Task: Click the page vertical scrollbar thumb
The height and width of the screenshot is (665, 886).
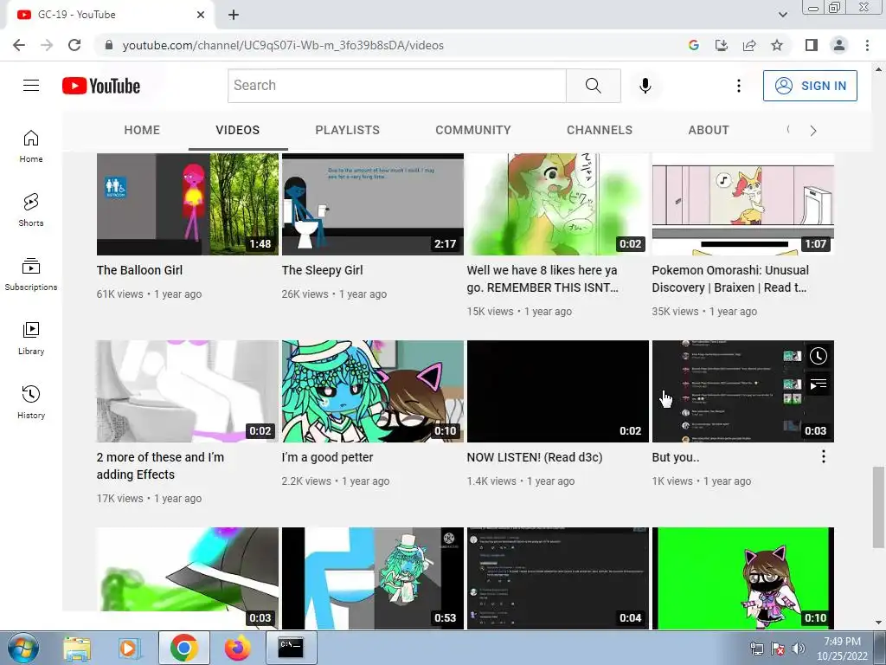Action: coord(878,507)
